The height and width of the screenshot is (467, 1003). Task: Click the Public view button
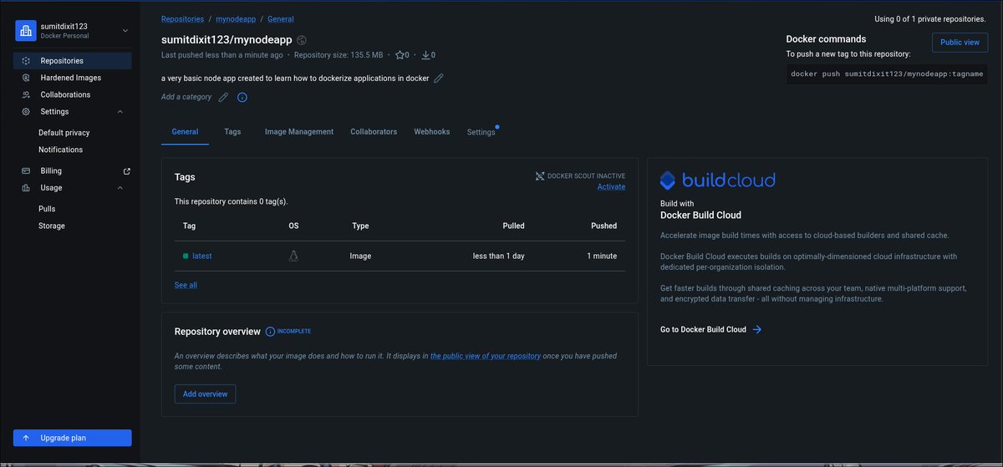click(960, 42)
